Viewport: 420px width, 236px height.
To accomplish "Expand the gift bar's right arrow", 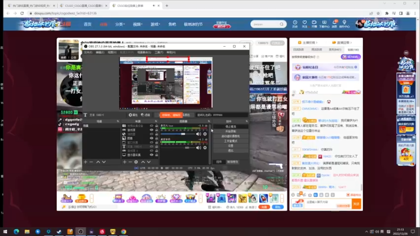I will [x=282, y=198].
